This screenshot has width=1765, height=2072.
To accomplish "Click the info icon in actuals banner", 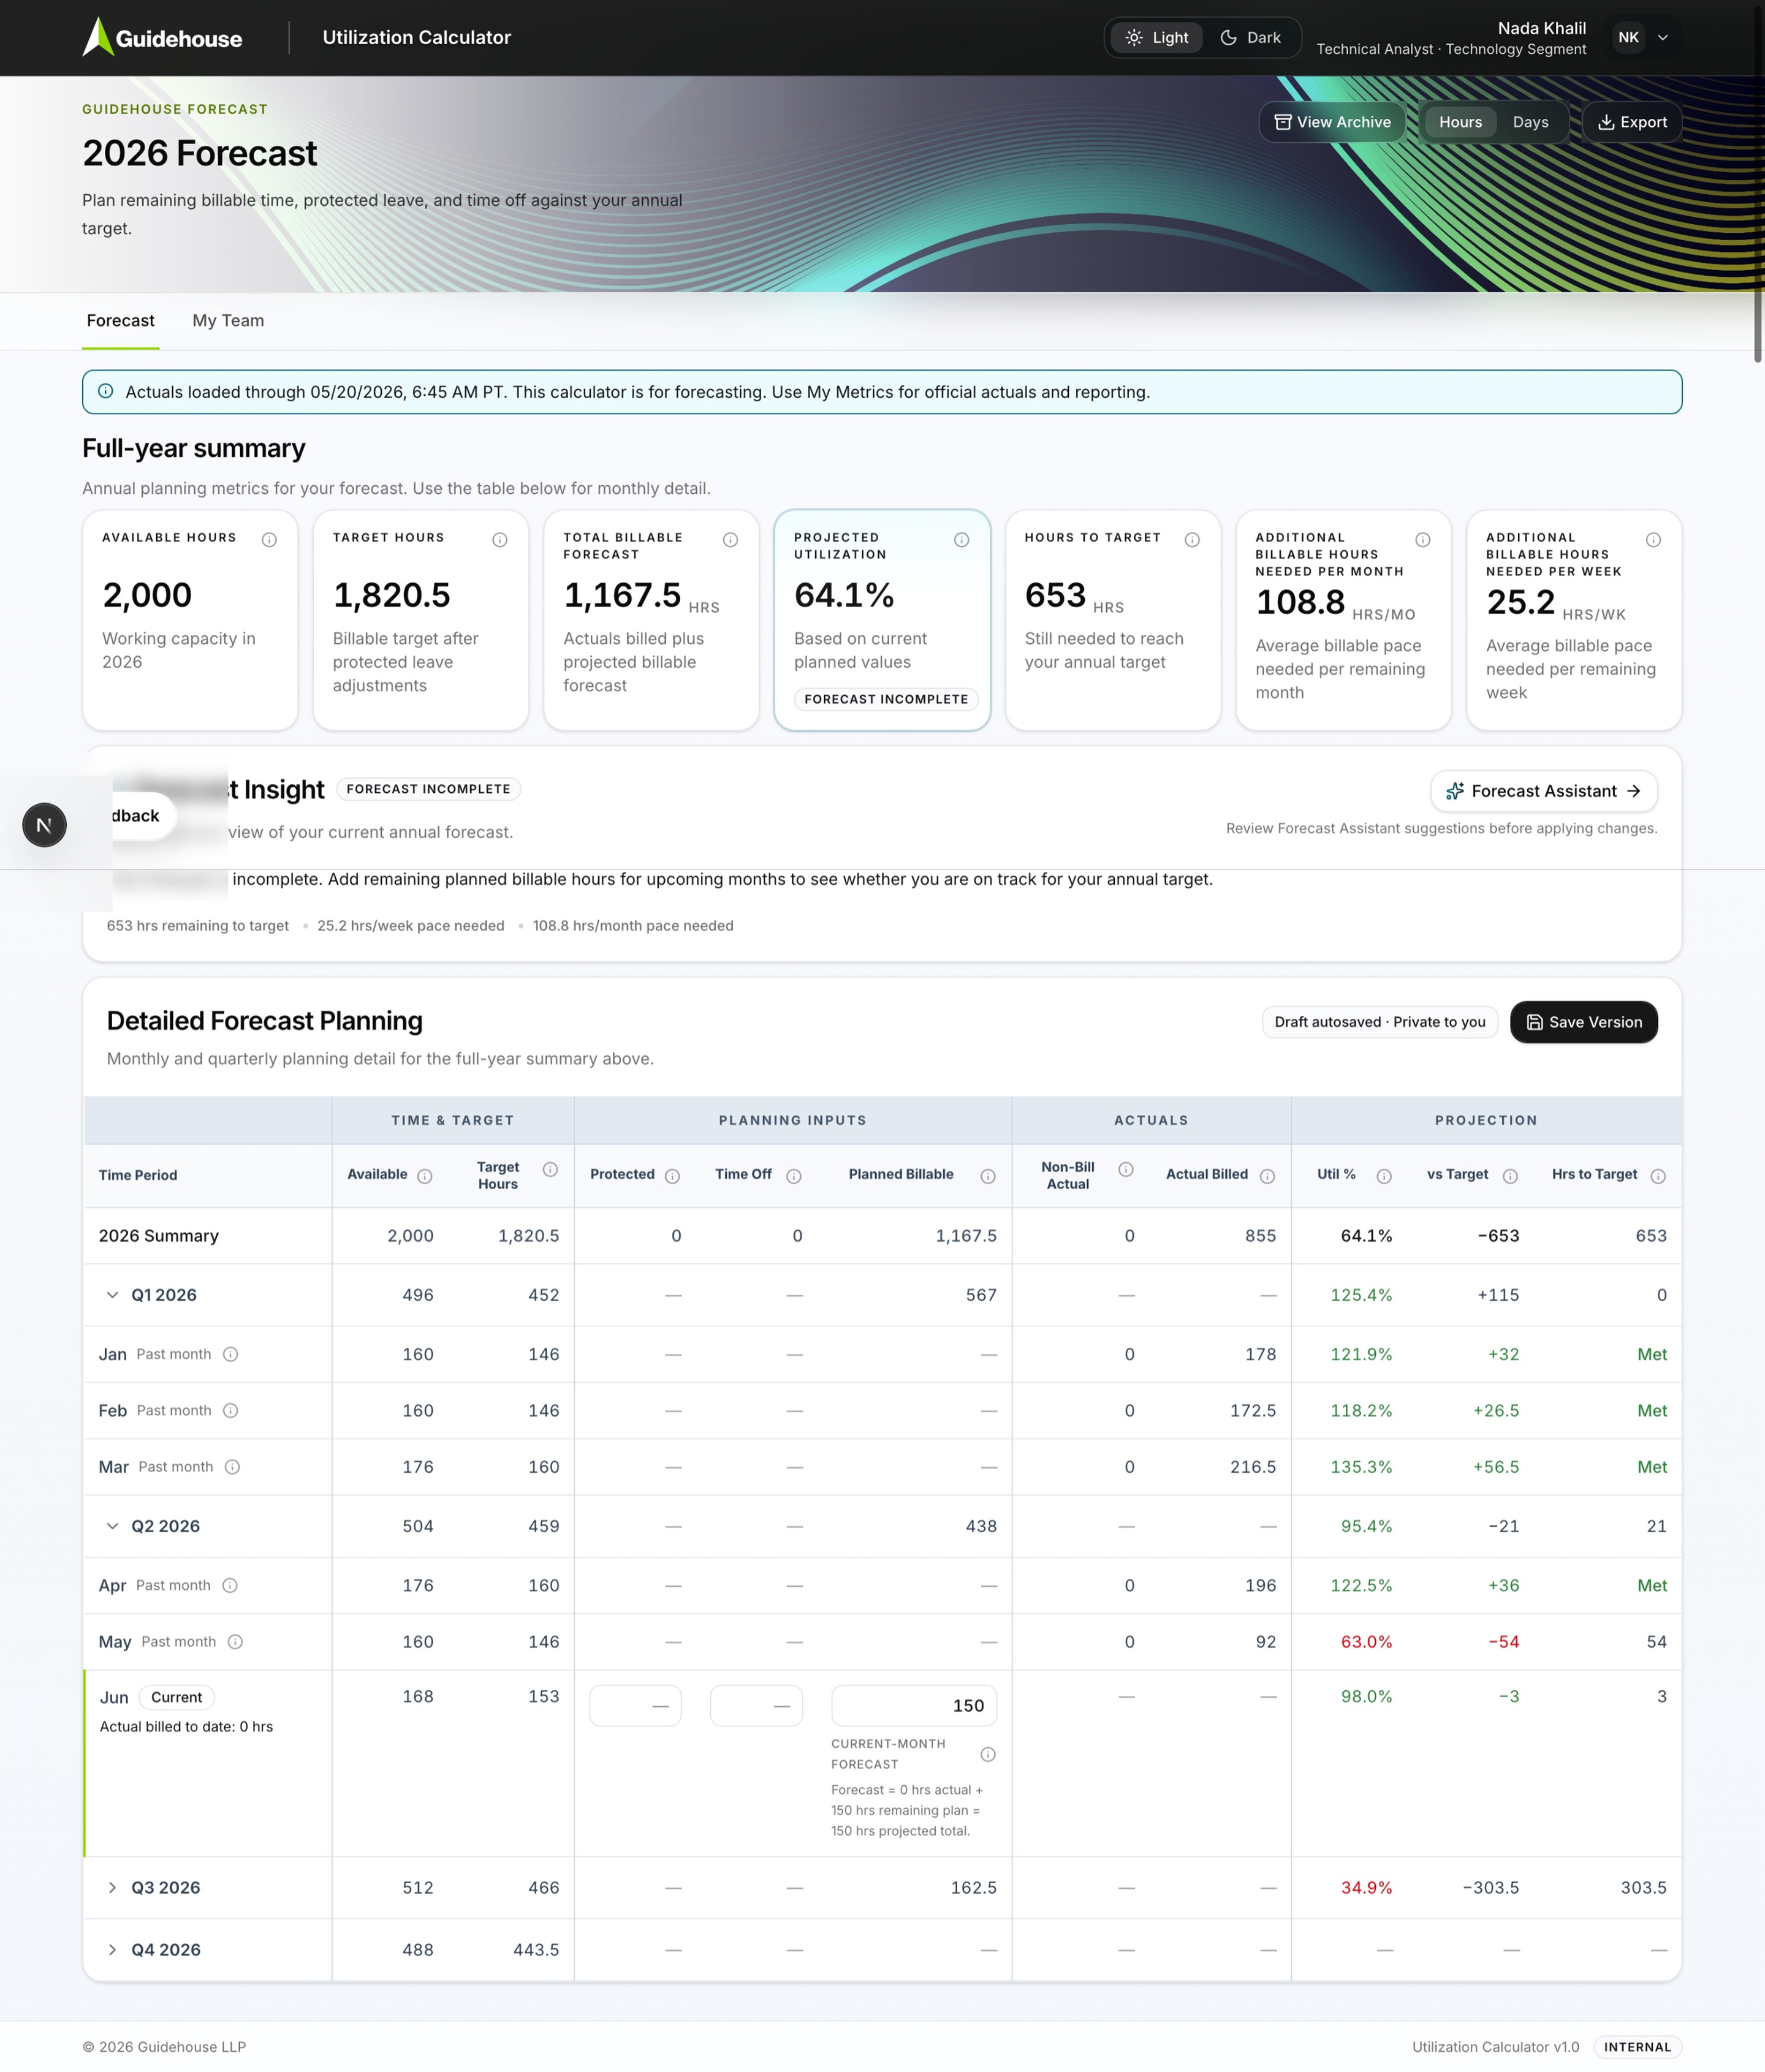I will (x=105, y=391).
